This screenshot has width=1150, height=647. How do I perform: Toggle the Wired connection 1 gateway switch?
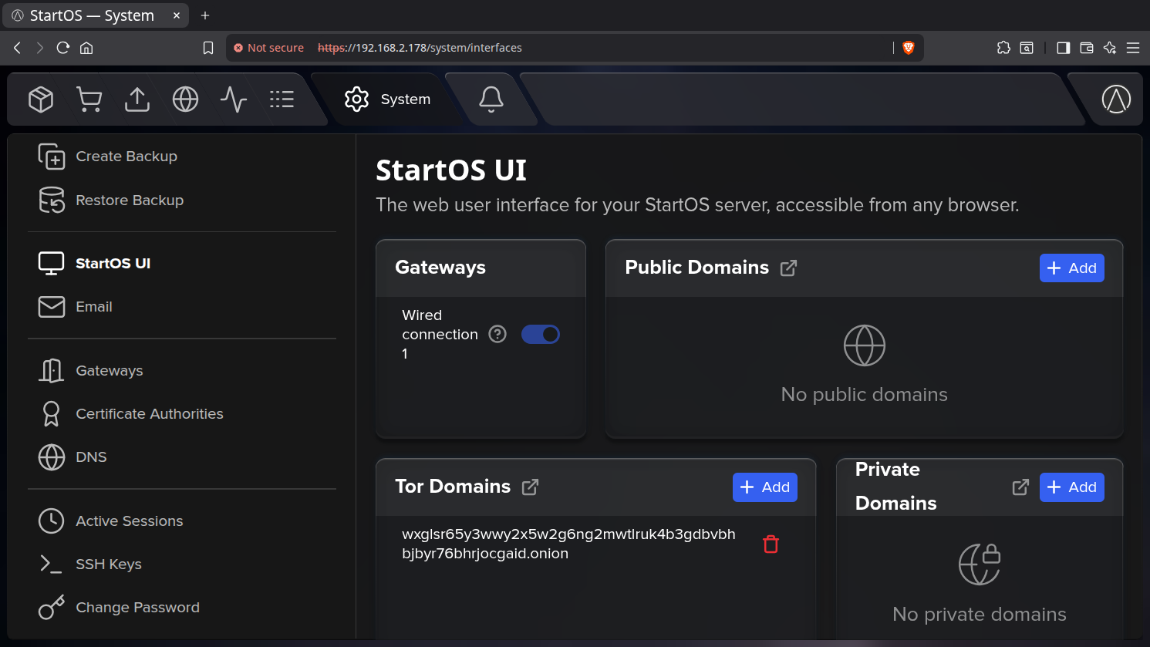(x=541, y=334)
